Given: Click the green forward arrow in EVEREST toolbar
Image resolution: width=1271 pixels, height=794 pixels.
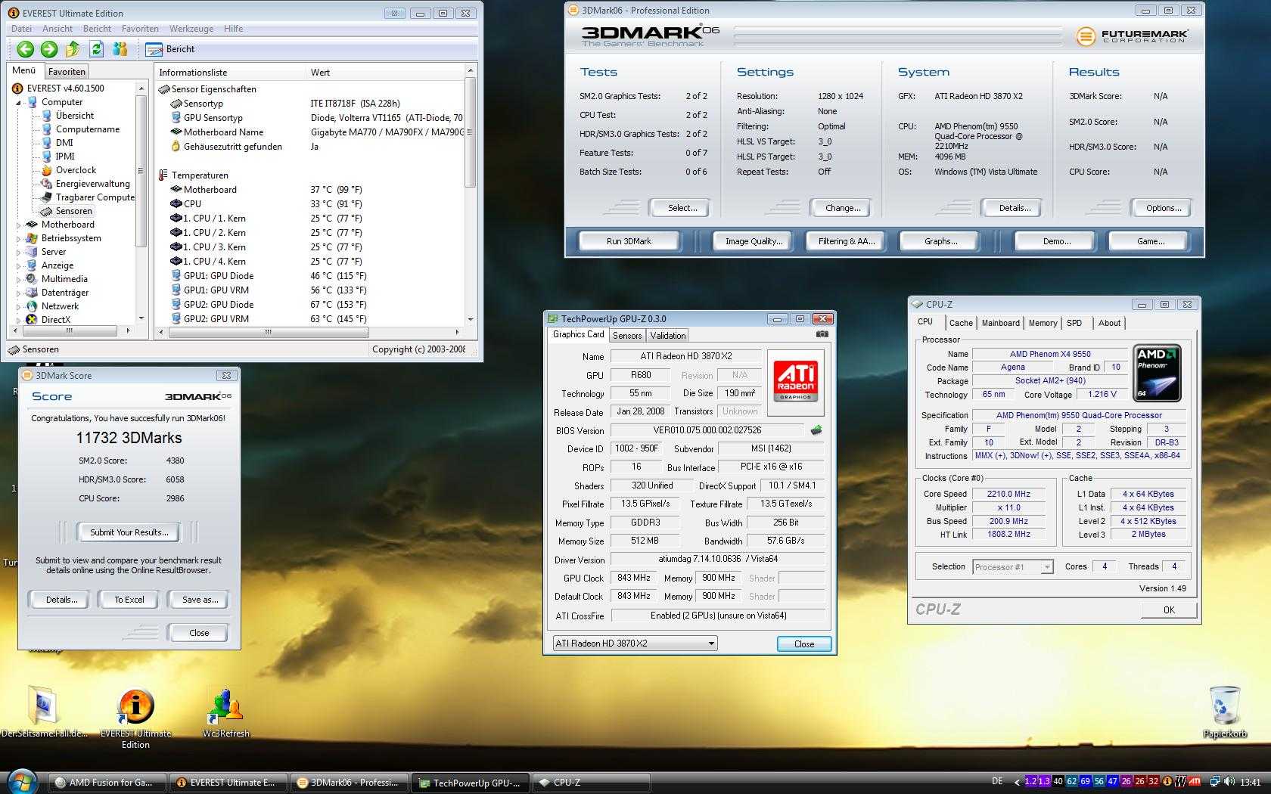Looking at the screenshot, I should coord(49,49).
